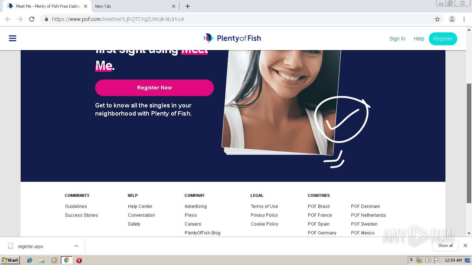
Task: Close the New Tab tab
Action: [x=174, y=6]
